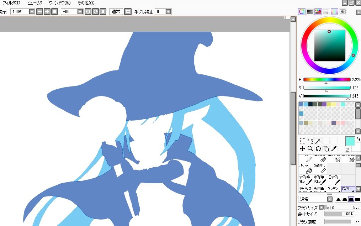Image resolution: width=361 pixels, height=226 pixels.
Task: Select the 2値ペン binary pen tool
Action: [320, 169]
